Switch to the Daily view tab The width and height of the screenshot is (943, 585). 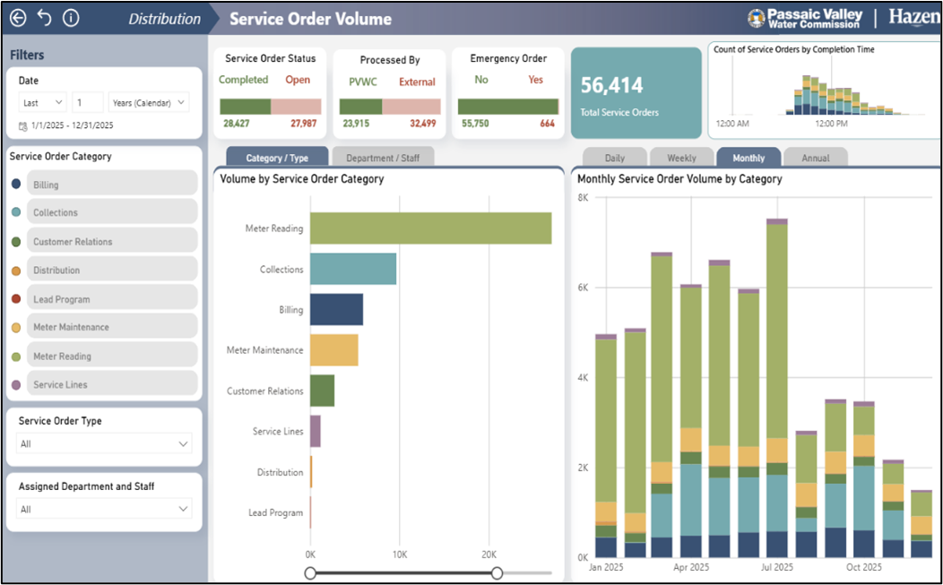tap(614, 157)
